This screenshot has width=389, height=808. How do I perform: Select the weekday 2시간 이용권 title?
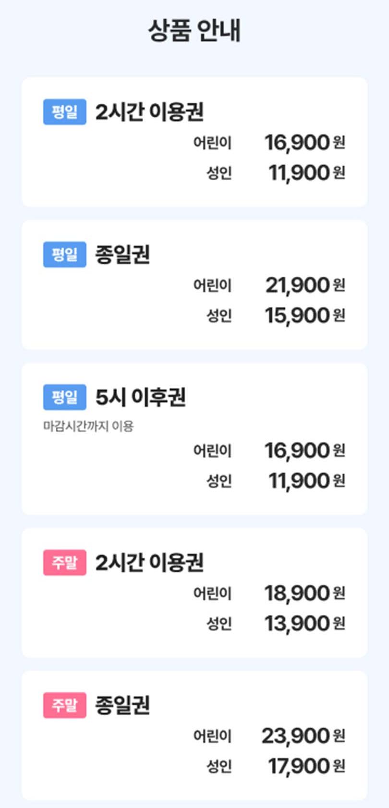149,112
